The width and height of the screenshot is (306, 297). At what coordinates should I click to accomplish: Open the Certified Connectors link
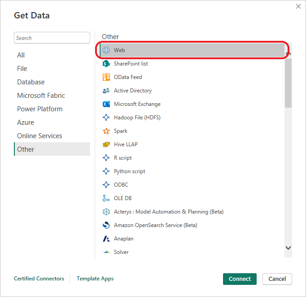click(39, 279)
